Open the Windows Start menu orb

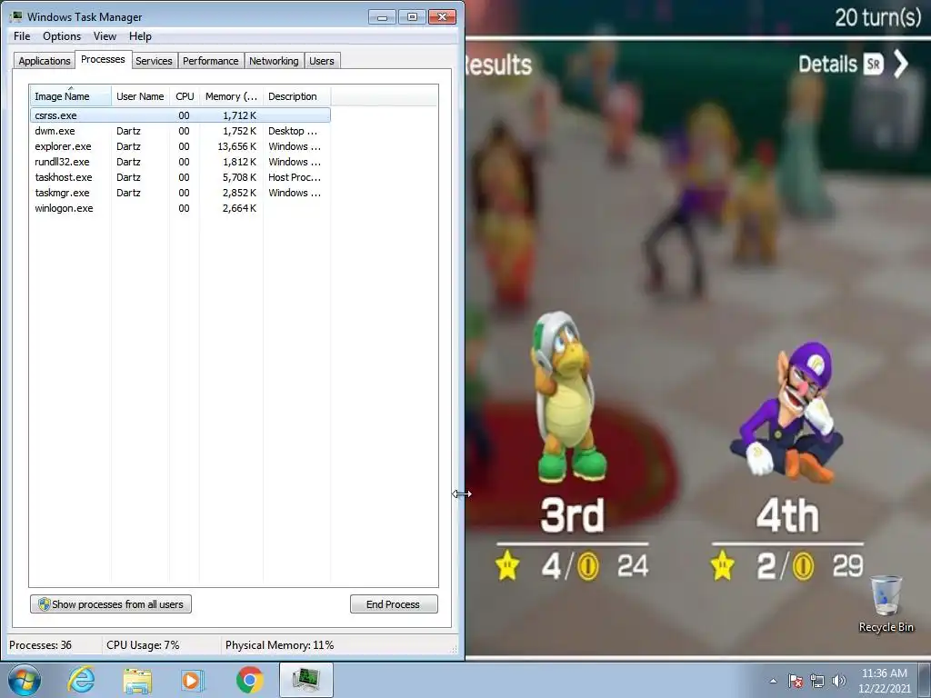(x=25, y=680)
